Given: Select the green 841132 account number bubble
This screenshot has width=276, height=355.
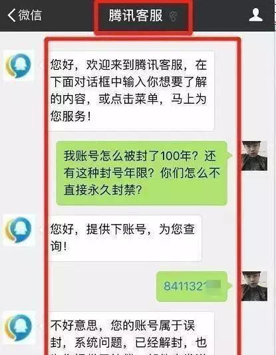Looking at the screenshot, I should tap(192, 286).
